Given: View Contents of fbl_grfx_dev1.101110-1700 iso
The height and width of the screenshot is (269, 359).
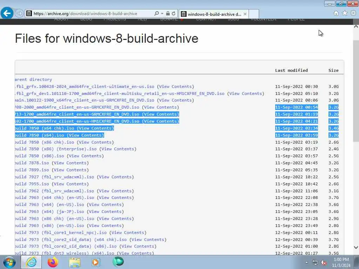Looking at the screenshot, I should point(246,93).
